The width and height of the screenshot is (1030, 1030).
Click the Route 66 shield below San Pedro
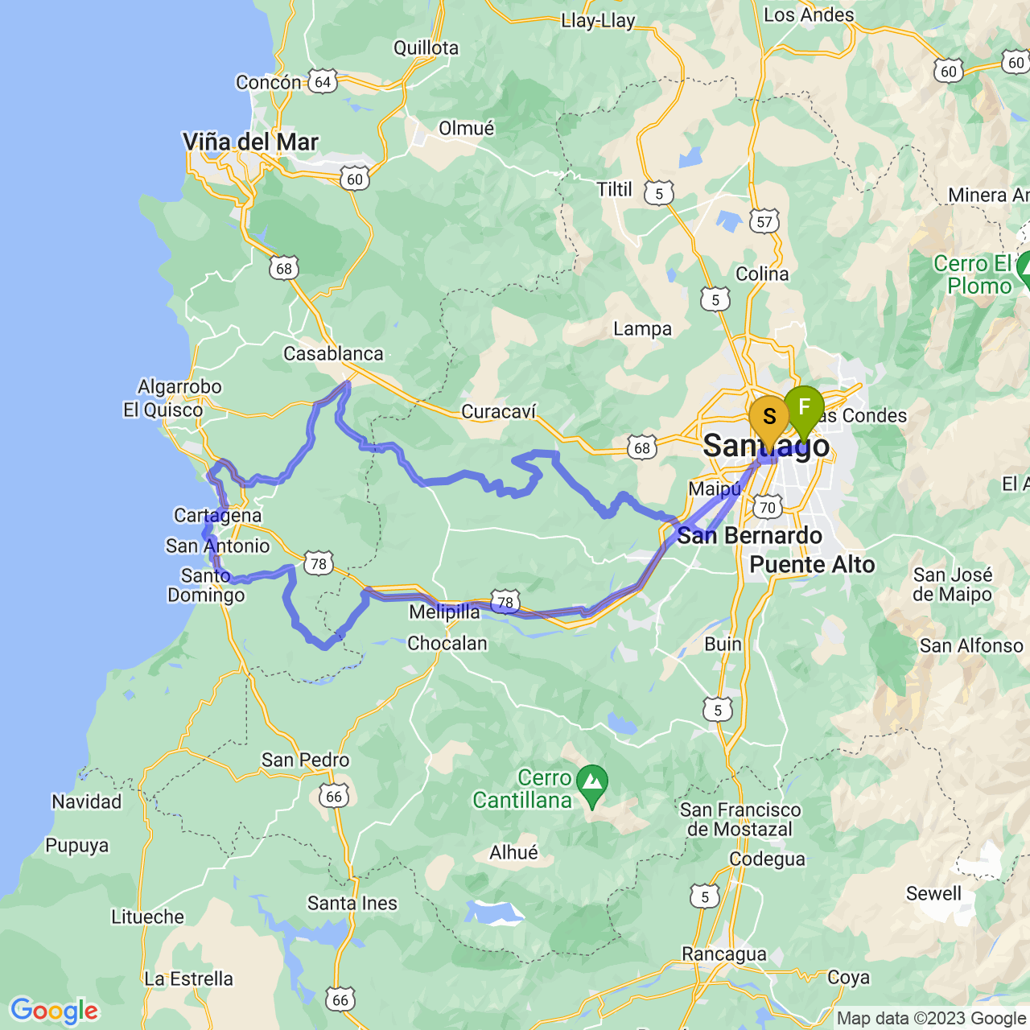click(335, 797)
